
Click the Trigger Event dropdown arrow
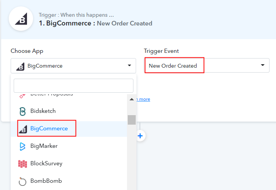coord(263,65)
